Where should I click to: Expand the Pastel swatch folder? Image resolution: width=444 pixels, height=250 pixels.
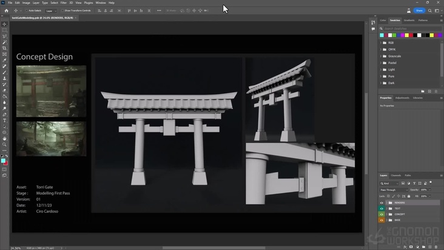click(x=381, y=63)
